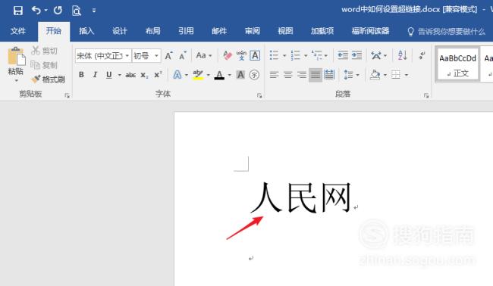Clear all formatting with eraser icon
This screenshot has width=493, height=286.
(x=228, y=56)
